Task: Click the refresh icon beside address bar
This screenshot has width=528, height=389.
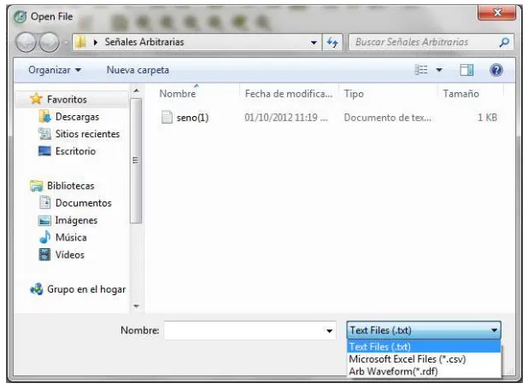Action: click(332, 43)
